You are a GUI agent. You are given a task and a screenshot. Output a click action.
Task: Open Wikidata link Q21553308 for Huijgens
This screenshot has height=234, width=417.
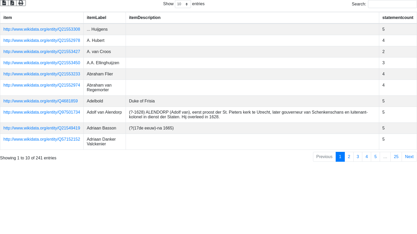pos(42,29)
